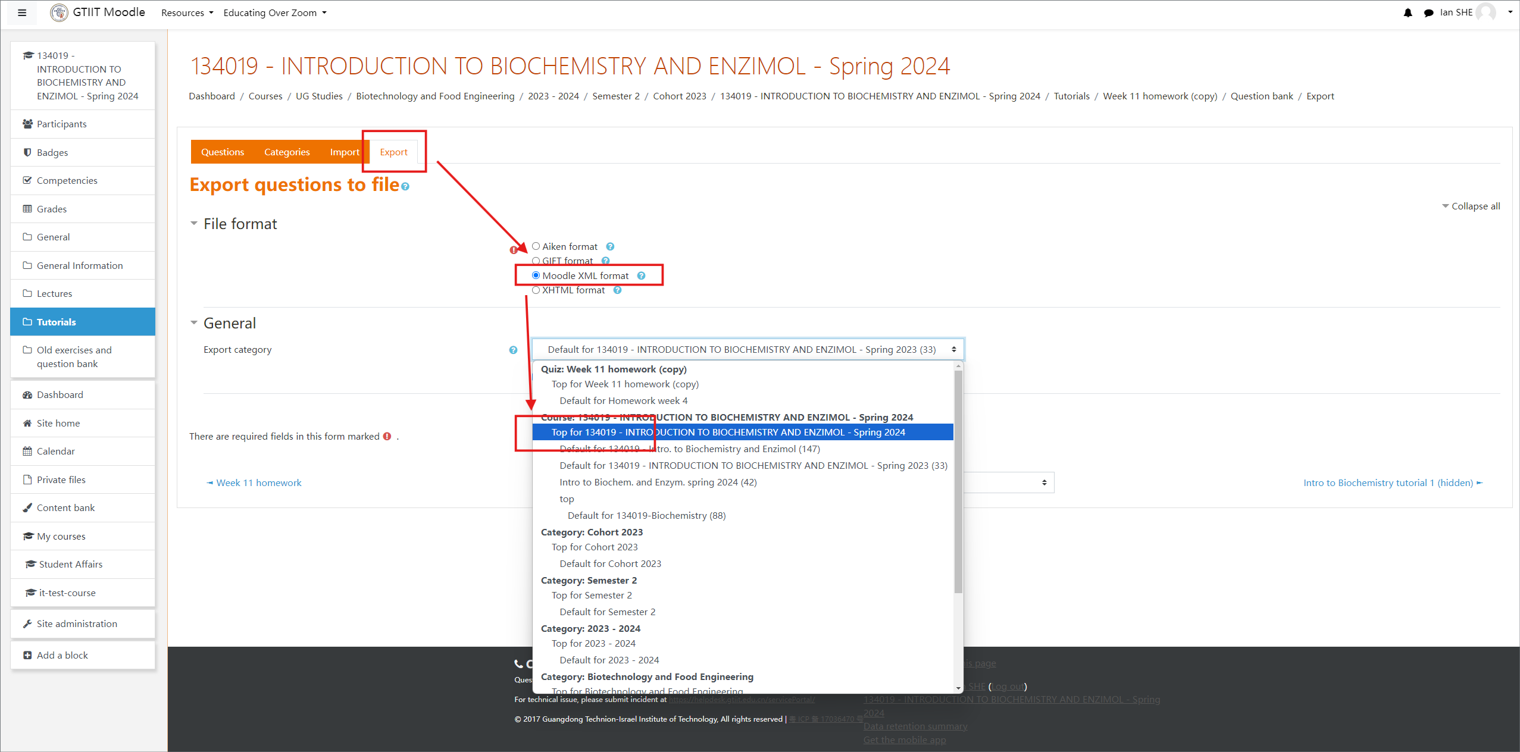Open help icon for Export category
The image size is (1520, 752).
click(x=513, y=350)
